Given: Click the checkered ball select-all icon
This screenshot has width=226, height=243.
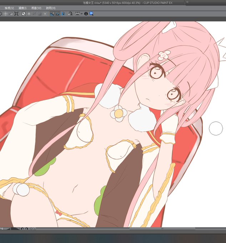Looking at the screenshot, I should 24,14.
